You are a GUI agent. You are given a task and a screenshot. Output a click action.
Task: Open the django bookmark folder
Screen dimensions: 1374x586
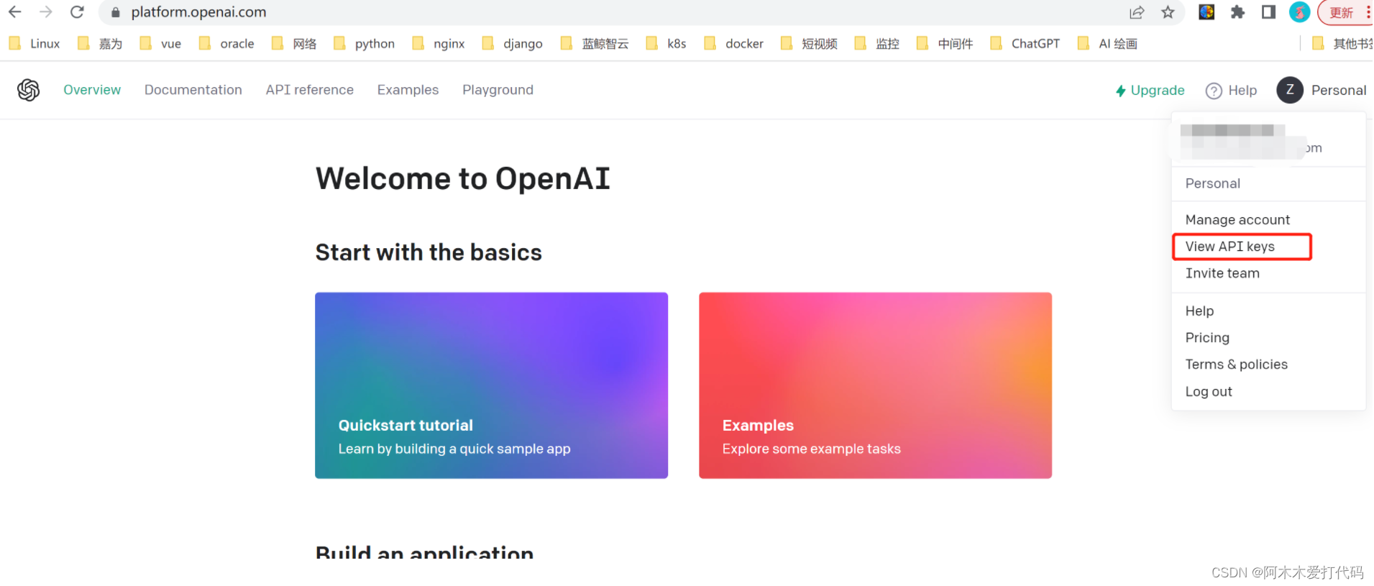point(513,44)
